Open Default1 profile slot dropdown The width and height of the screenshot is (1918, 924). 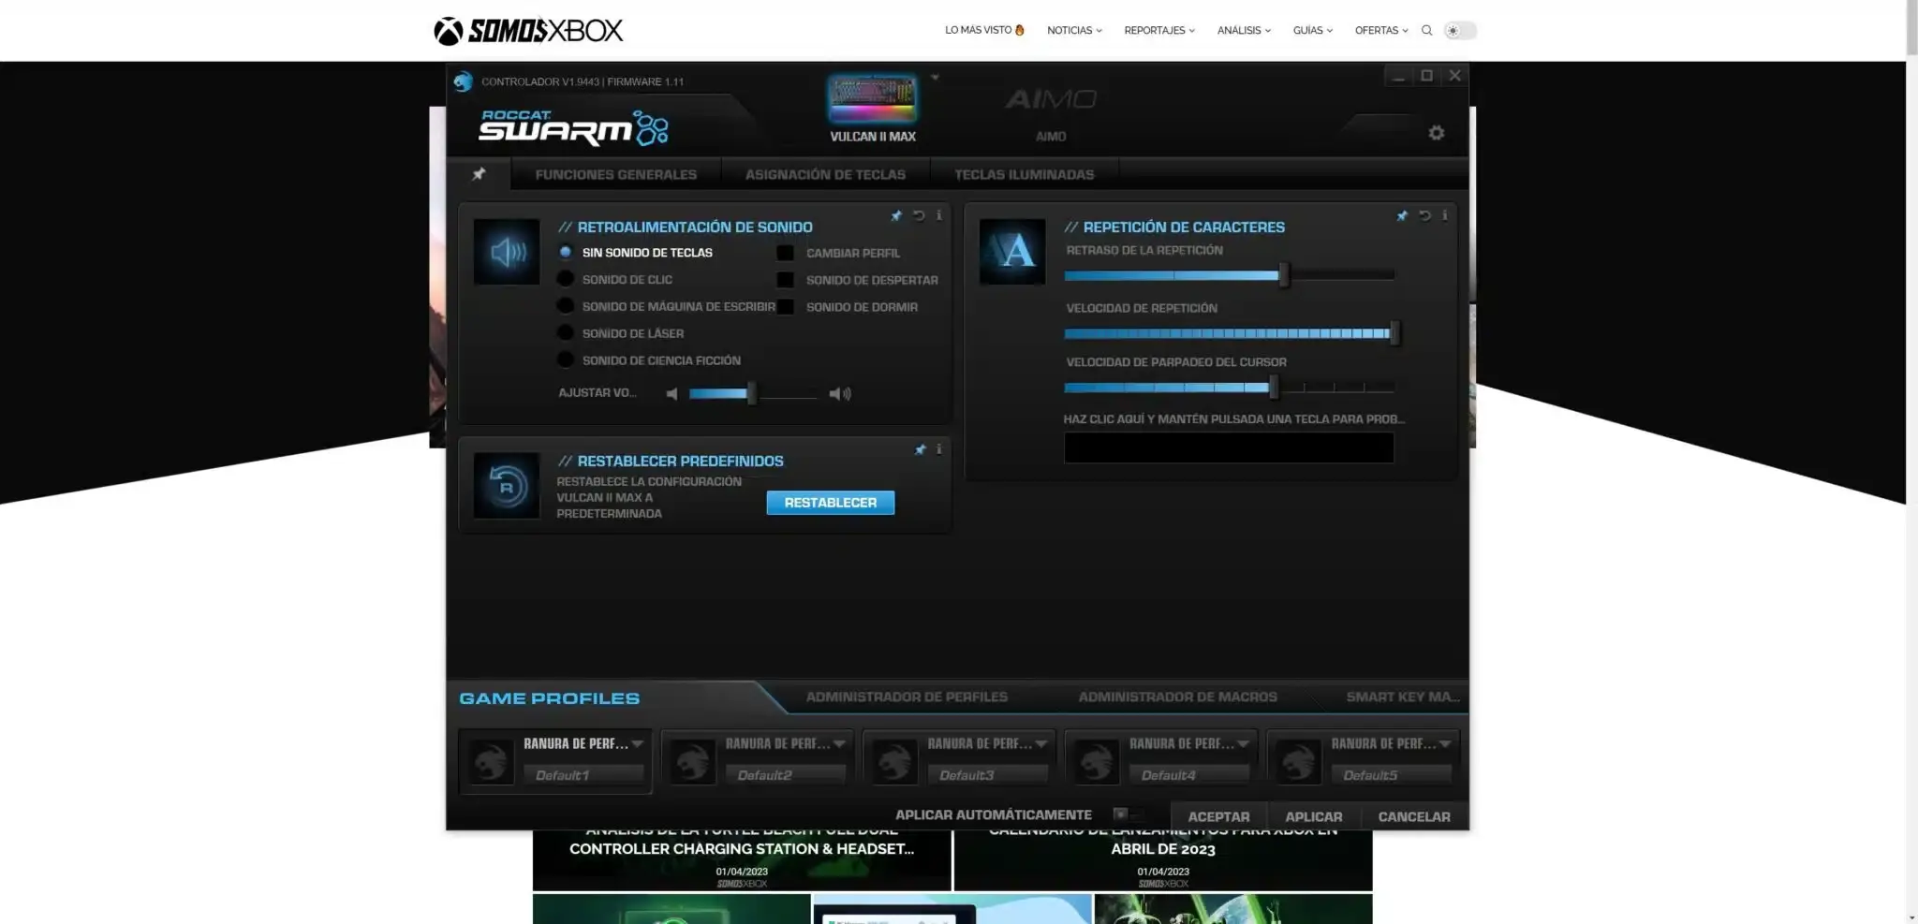[x=637, y=743]
